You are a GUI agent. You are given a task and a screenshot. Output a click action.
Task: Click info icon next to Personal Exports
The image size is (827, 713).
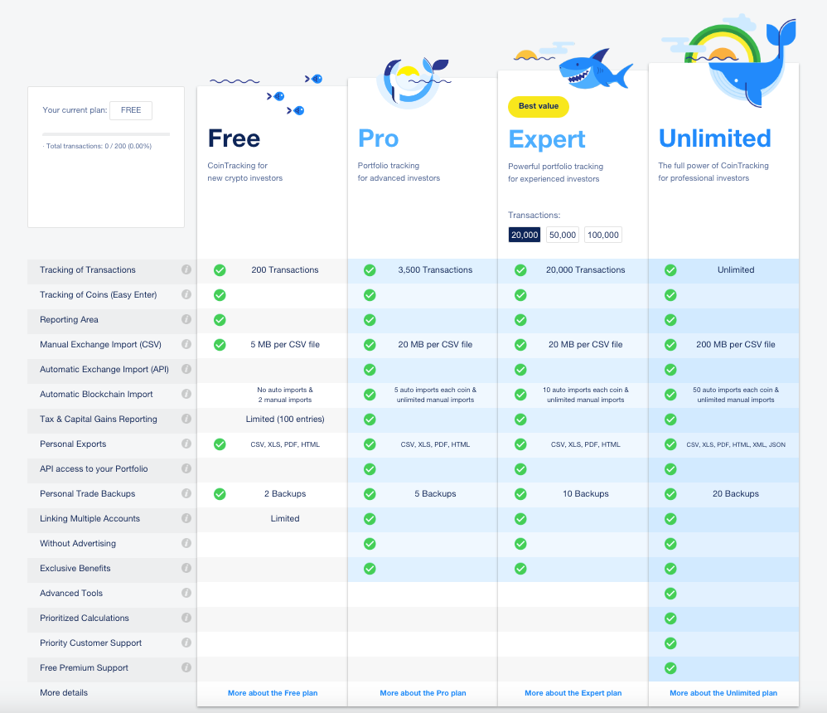click(x=186, y=444)
